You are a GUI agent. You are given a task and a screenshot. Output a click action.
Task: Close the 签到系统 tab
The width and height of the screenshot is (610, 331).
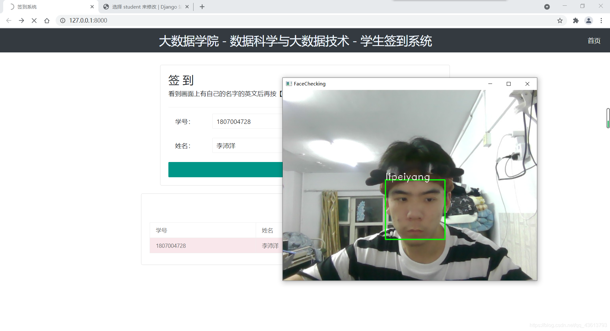coord(92,7)
